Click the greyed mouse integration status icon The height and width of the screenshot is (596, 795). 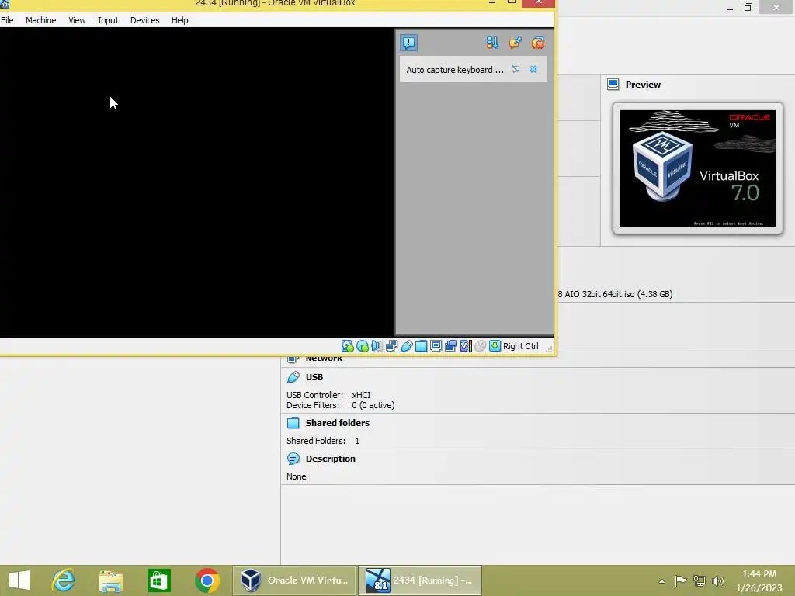tap(480, 346)
